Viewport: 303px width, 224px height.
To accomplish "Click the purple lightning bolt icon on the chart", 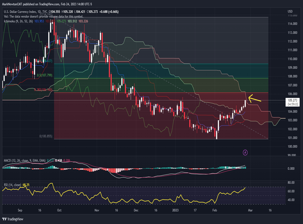I will tap(246, 152).
